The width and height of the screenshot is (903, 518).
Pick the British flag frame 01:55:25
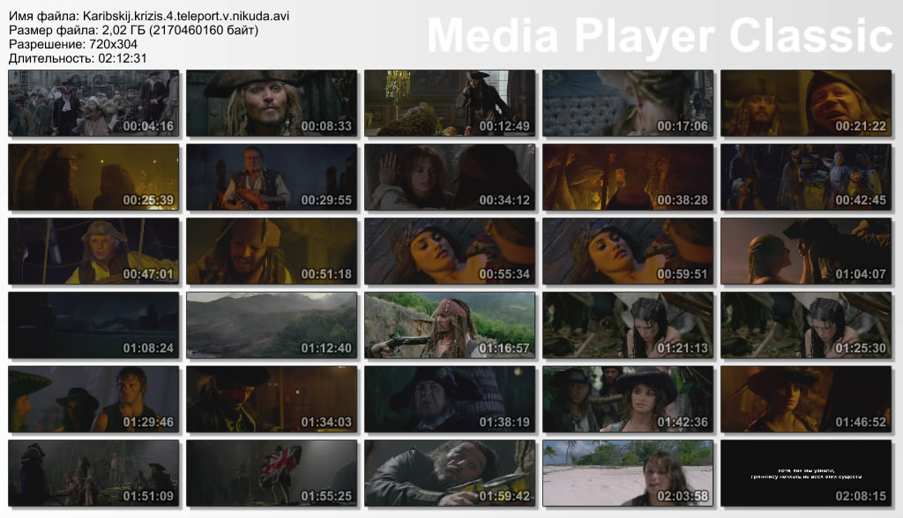pos(272,473)
